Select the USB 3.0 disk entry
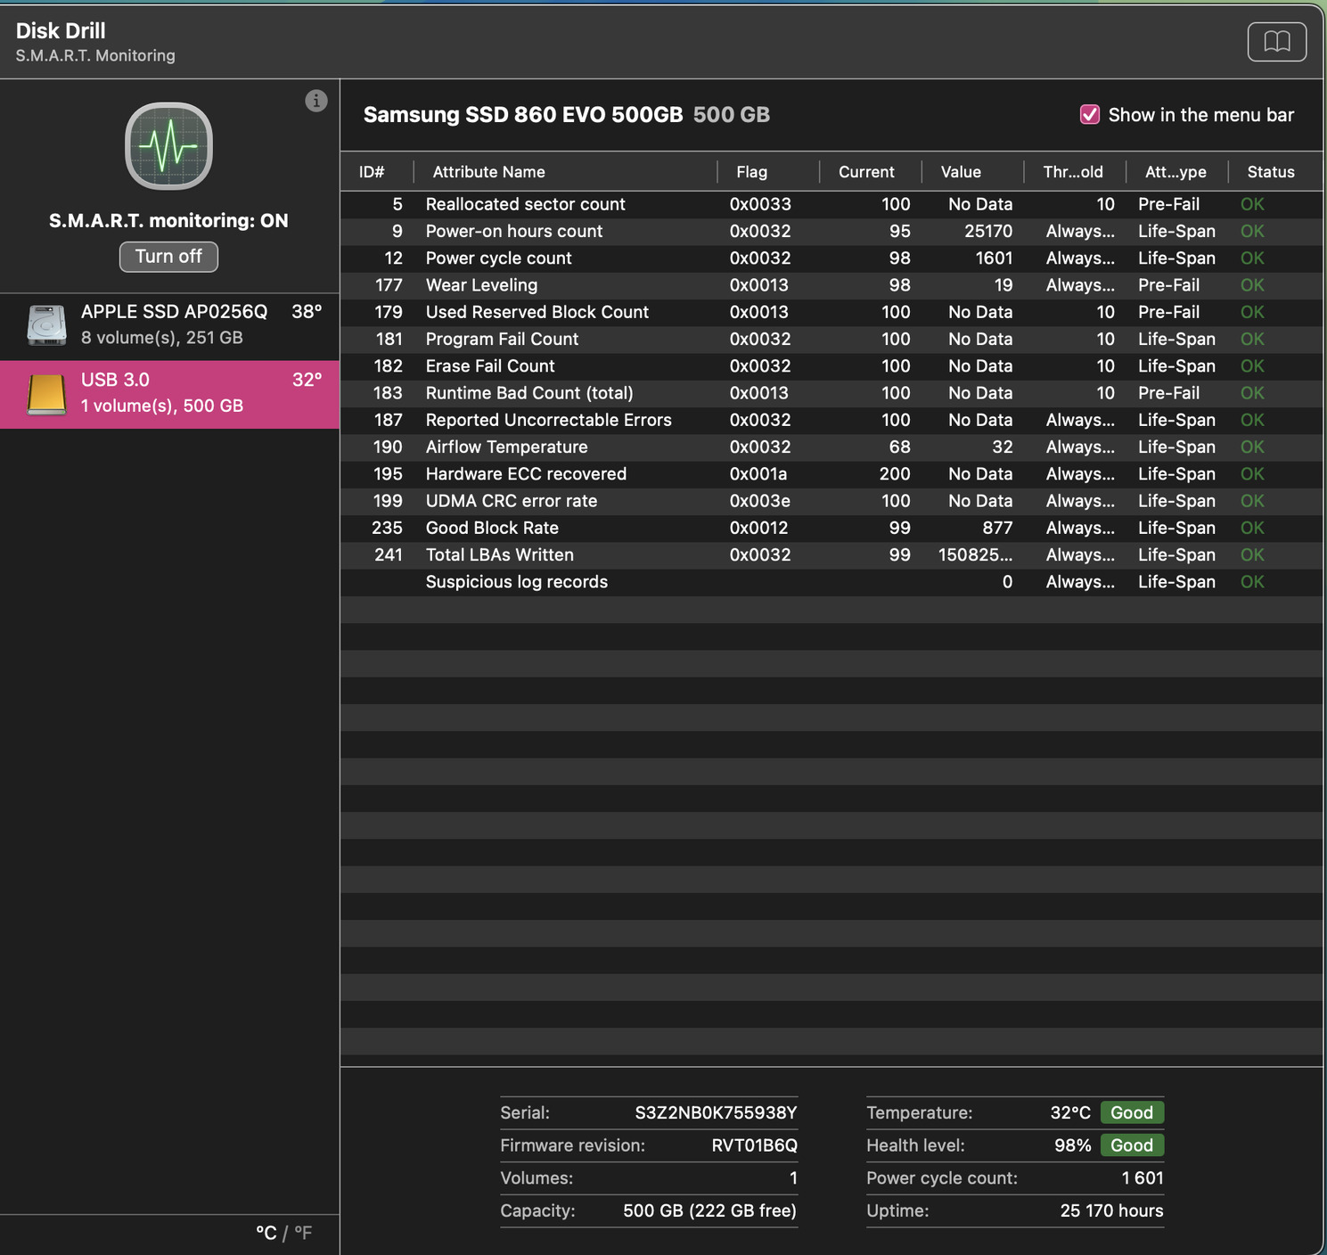The image size is (1327, 1255). [169, 394]
